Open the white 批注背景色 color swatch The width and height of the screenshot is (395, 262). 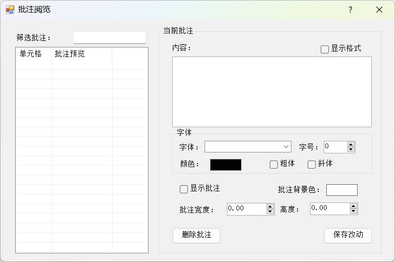coord(341,190)
